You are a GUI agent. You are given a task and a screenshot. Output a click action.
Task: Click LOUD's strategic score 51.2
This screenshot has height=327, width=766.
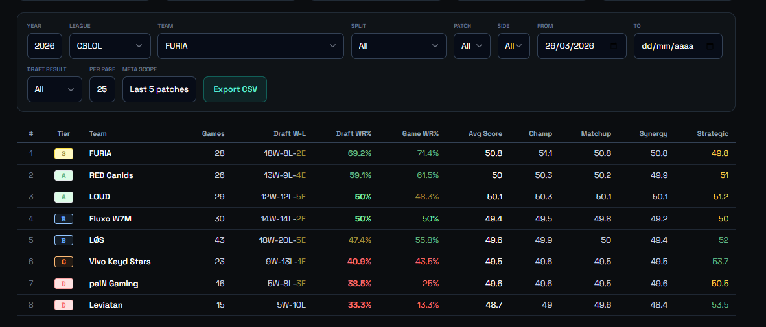click(721, 197)
